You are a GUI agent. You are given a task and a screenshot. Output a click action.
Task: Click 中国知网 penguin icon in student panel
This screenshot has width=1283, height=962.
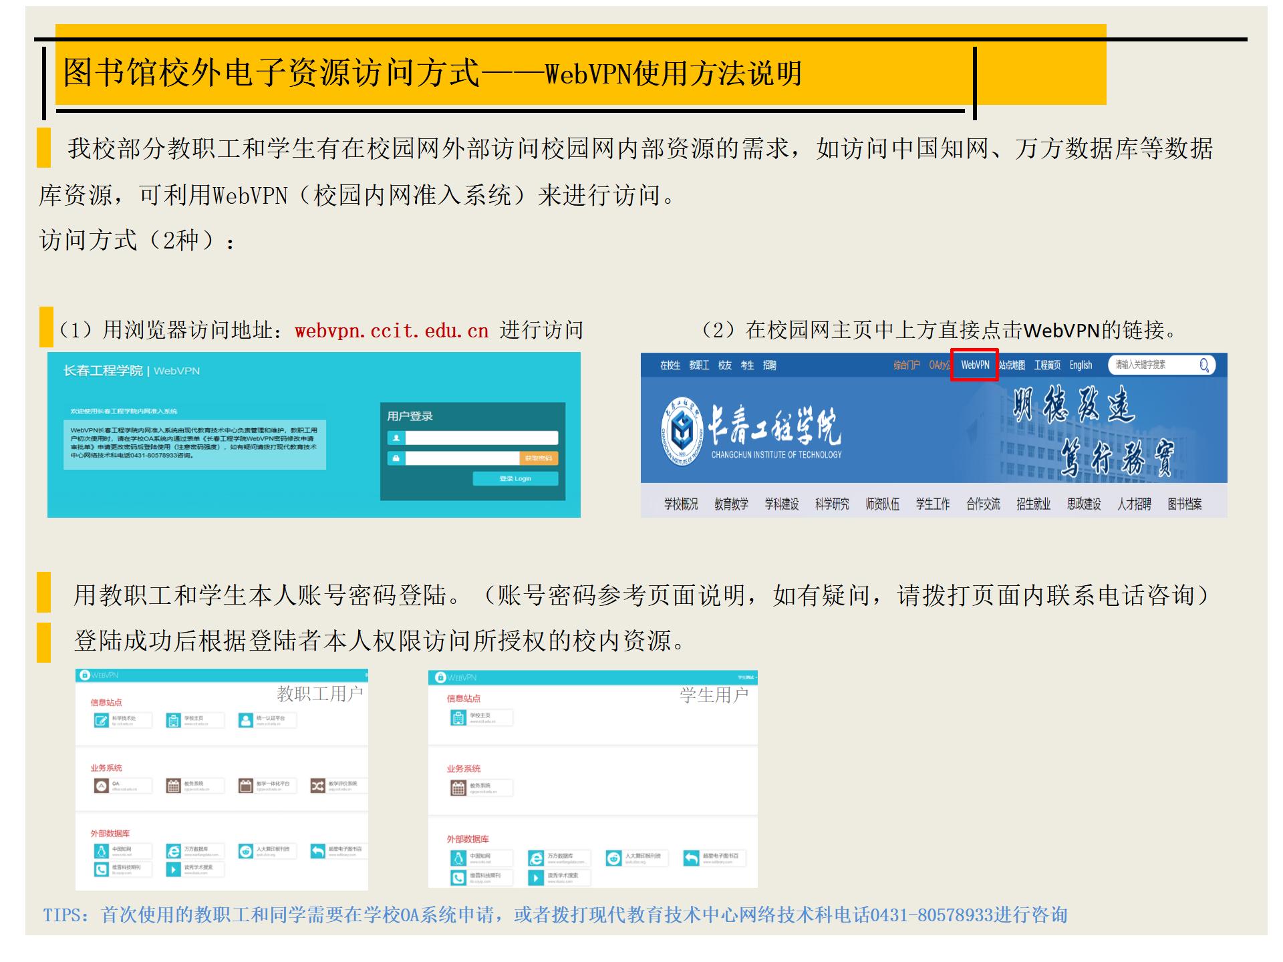(458, 858)
